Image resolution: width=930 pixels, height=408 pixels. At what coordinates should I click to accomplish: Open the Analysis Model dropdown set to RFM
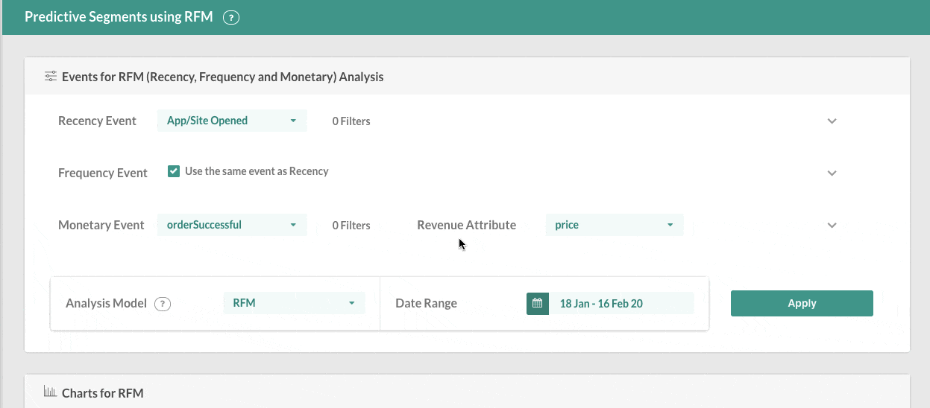point(295,303)
